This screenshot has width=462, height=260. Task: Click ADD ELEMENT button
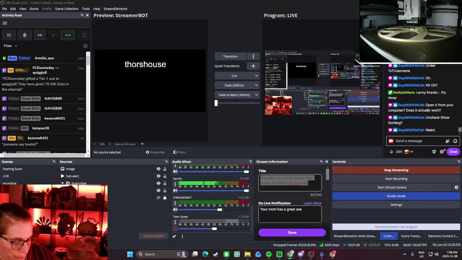click(153, 236)
